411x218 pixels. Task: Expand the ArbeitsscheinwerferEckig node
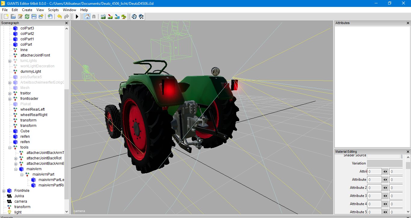point(10,82)
